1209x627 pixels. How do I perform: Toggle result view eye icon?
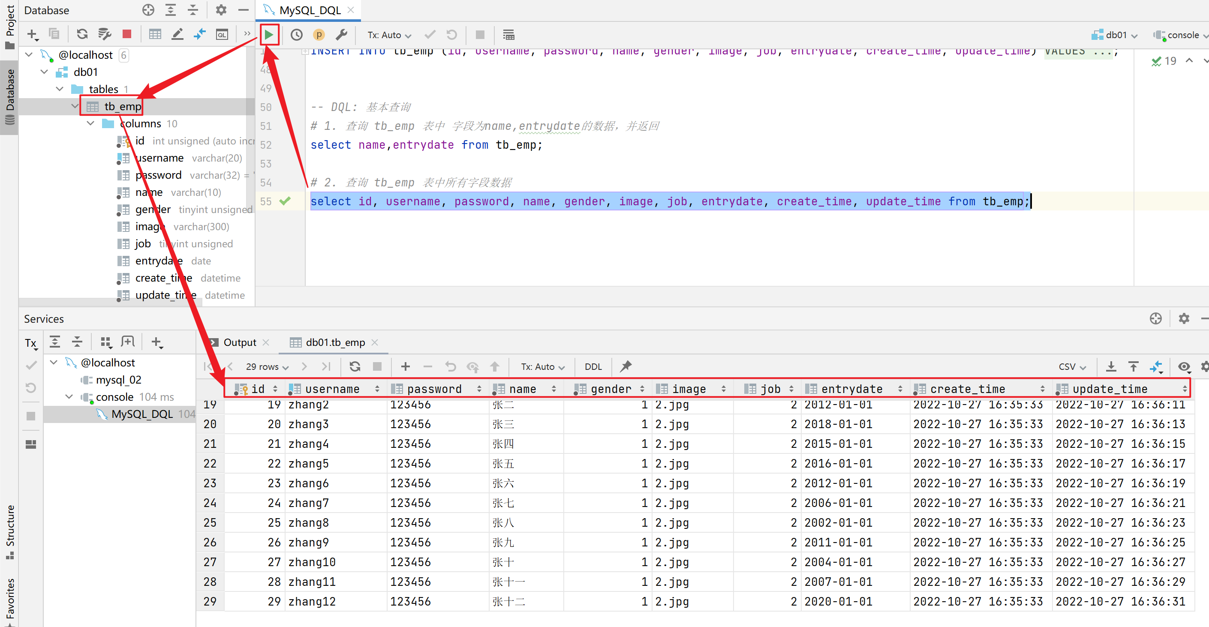click(1184, 366)
